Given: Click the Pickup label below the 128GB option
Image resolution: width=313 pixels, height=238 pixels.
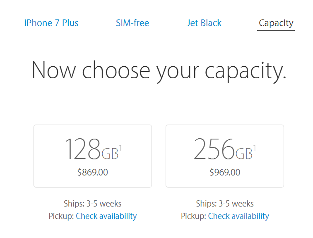Looking at the screenshot, I should (61, 216).
